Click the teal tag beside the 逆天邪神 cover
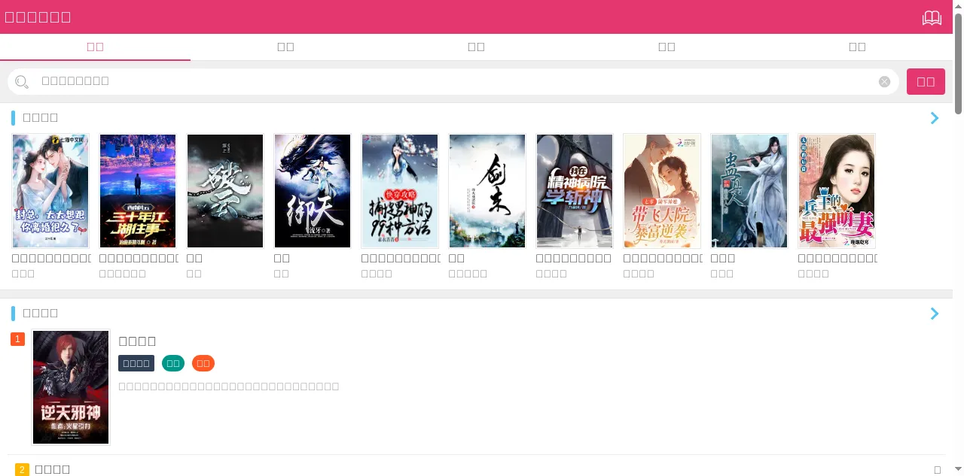 (x=173, y=363)
